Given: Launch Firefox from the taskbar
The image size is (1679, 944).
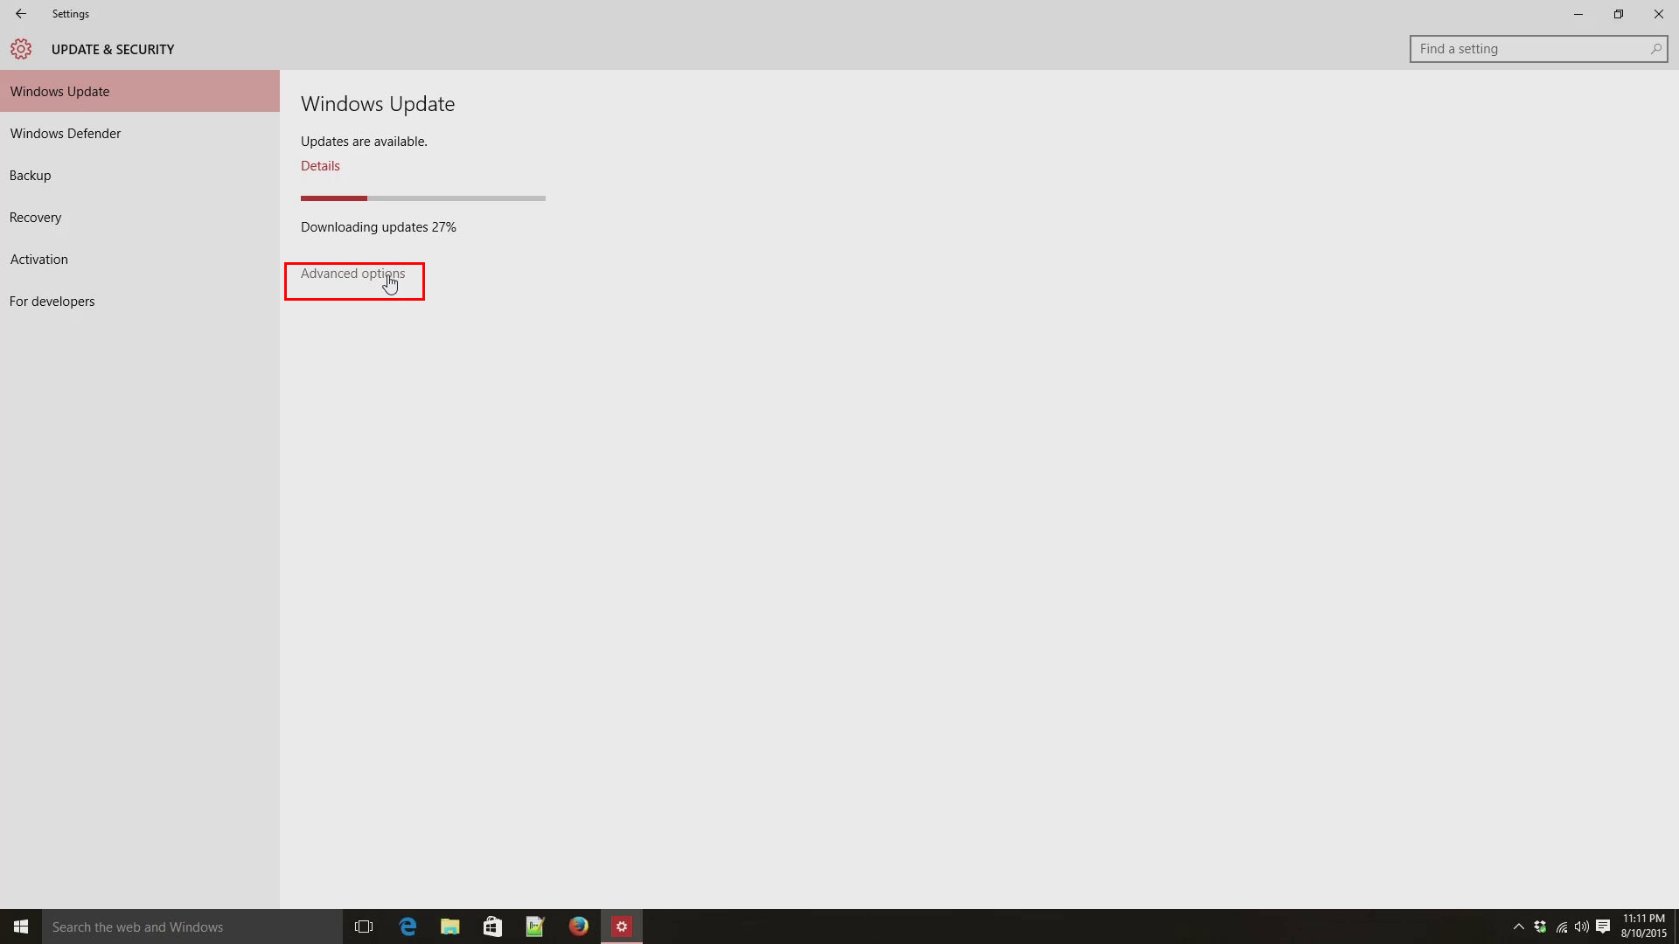Looking at the screenshot, I should (578, 927).
